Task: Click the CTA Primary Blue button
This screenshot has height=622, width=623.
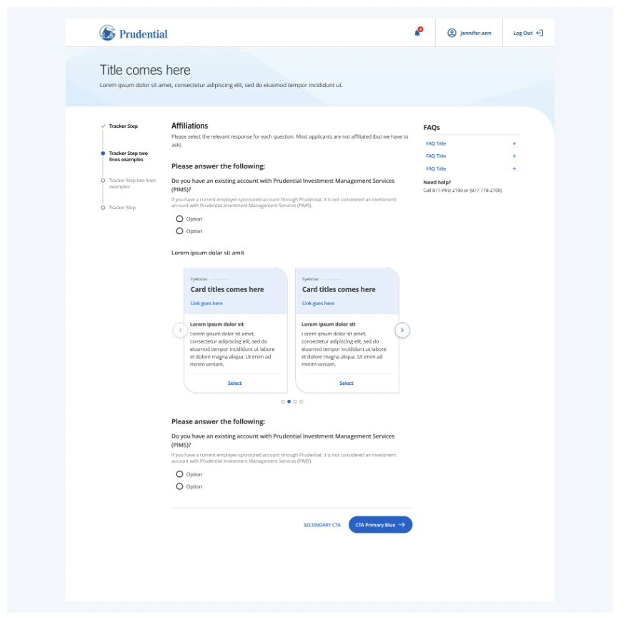Action: tap(379, 524)
